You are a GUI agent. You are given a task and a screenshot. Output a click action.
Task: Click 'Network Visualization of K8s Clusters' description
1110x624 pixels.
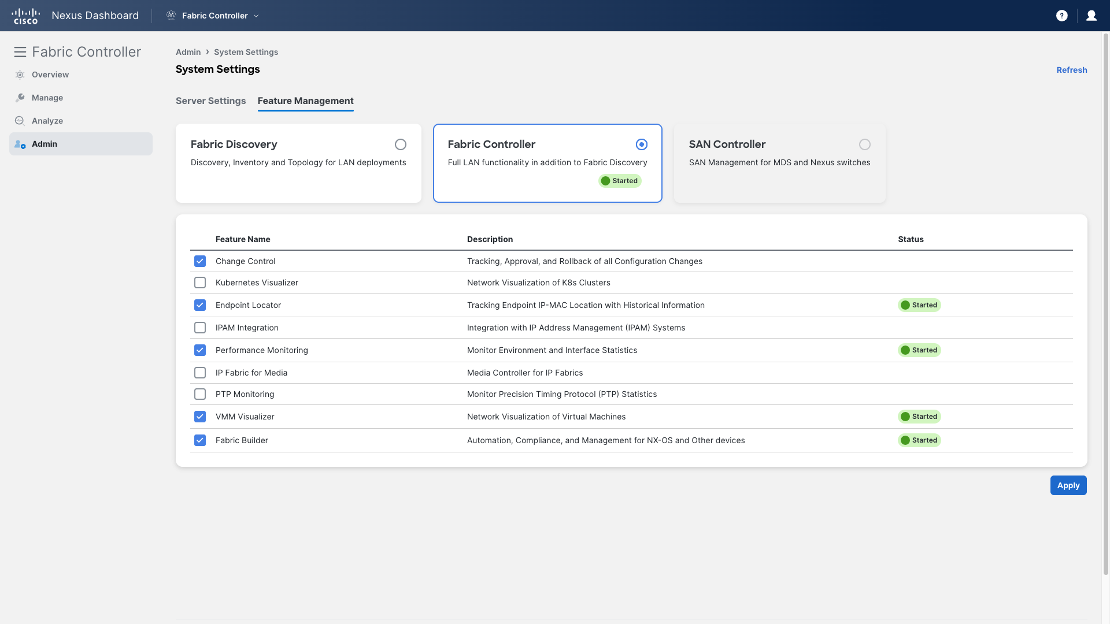coord(539,283)
